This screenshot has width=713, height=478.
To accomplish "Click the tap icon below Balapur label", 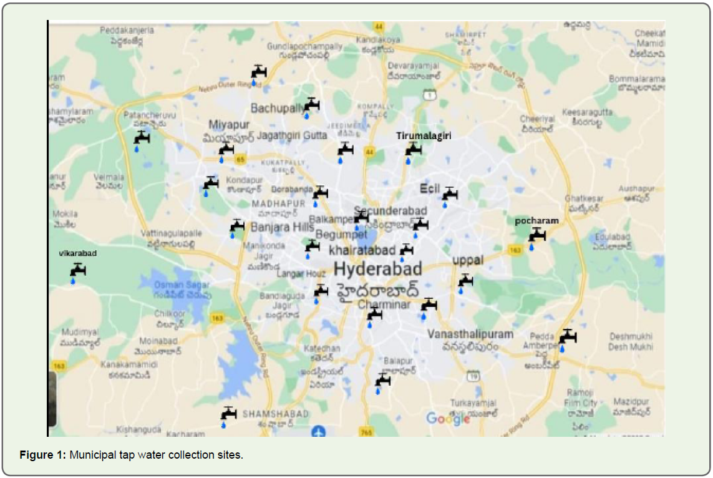I will click(x=382, y=383).
